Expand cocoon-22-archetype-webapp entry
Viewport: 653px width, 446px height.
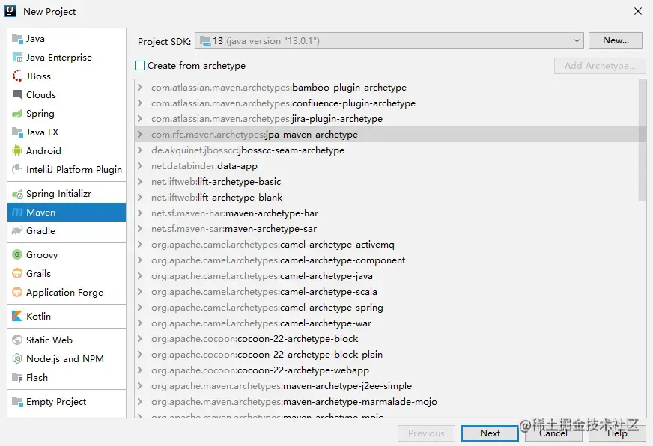click(140, 370)
